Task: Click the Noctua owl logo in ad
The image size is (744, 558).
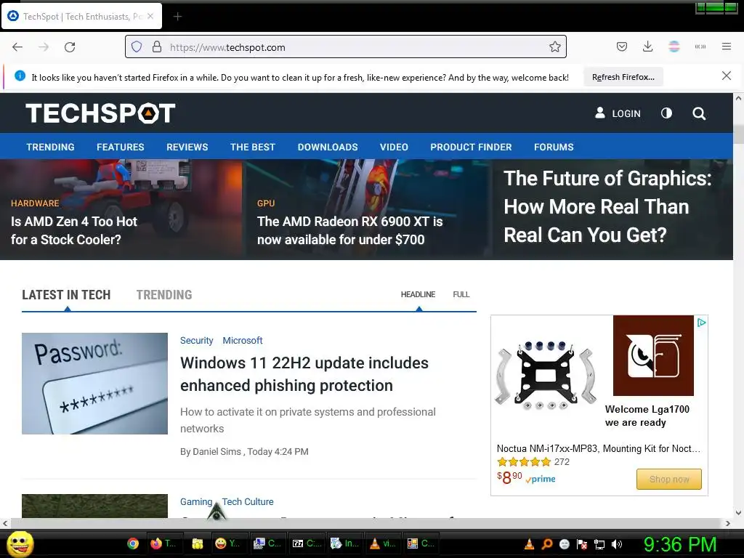Action: [x=653, y=355]
